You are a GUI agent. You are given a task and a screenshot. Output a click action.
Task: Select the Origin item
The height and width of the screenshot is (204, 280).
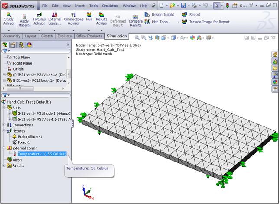click(16, 69)
